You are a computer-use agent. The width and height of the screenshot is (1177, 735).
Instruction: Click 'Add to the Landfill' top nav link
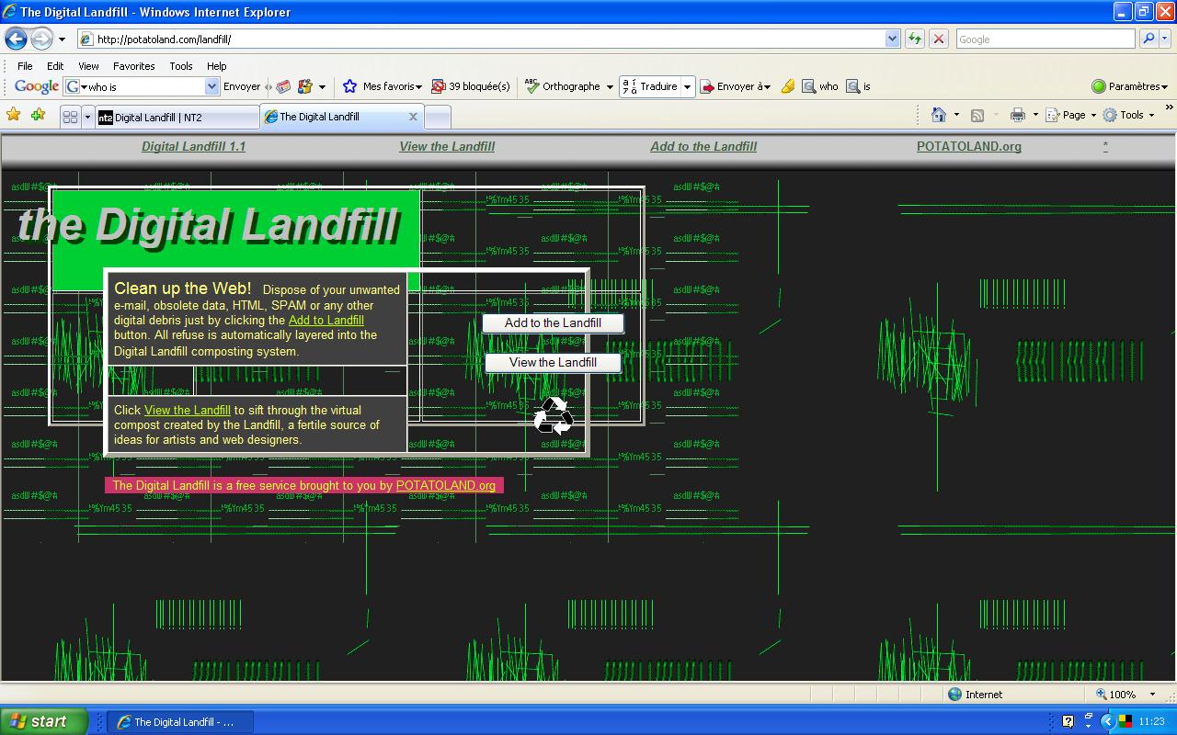click(x=703, y=146)
